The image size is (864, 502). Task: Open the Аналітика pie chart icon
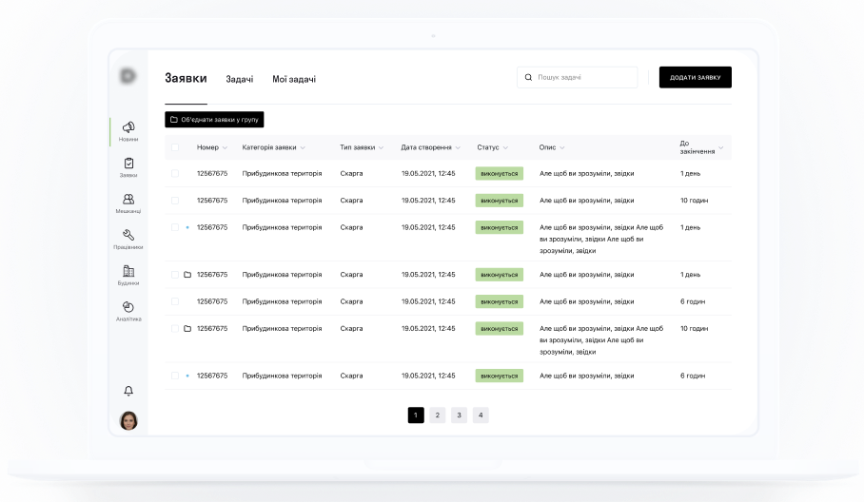point(128,307)
